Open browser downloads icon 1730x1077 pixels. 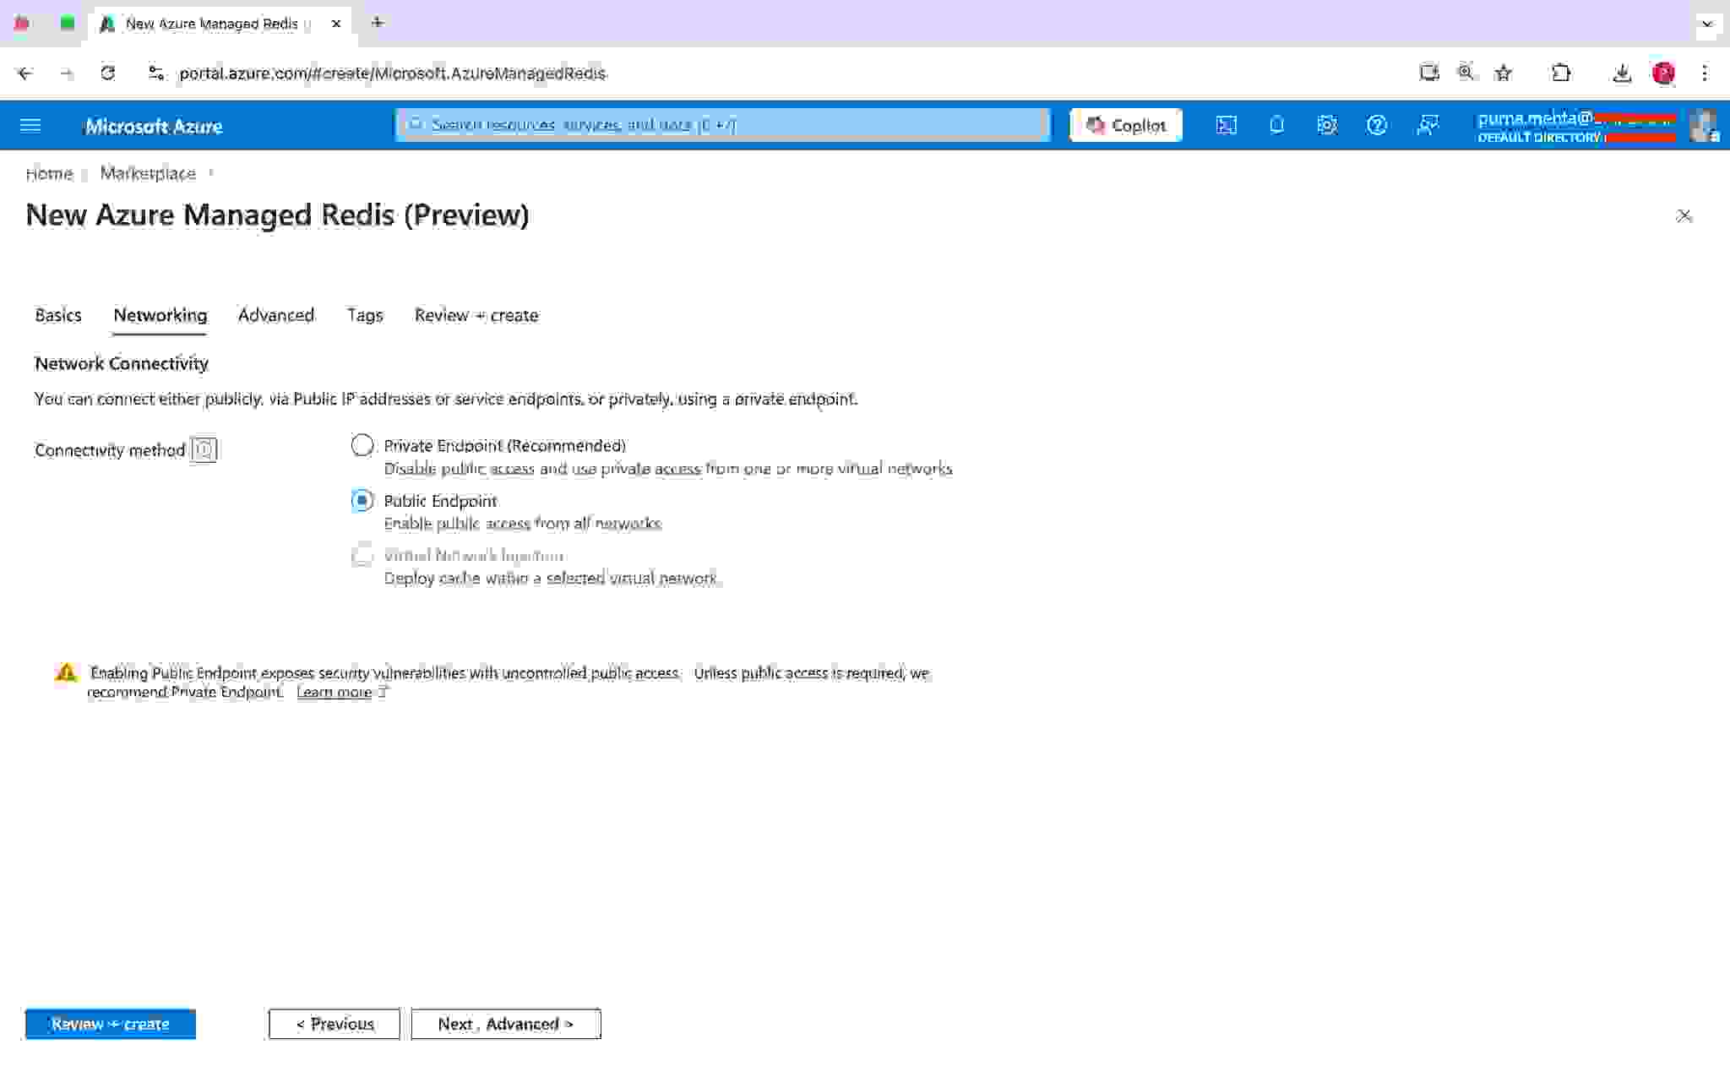[x=1621, y=73]
